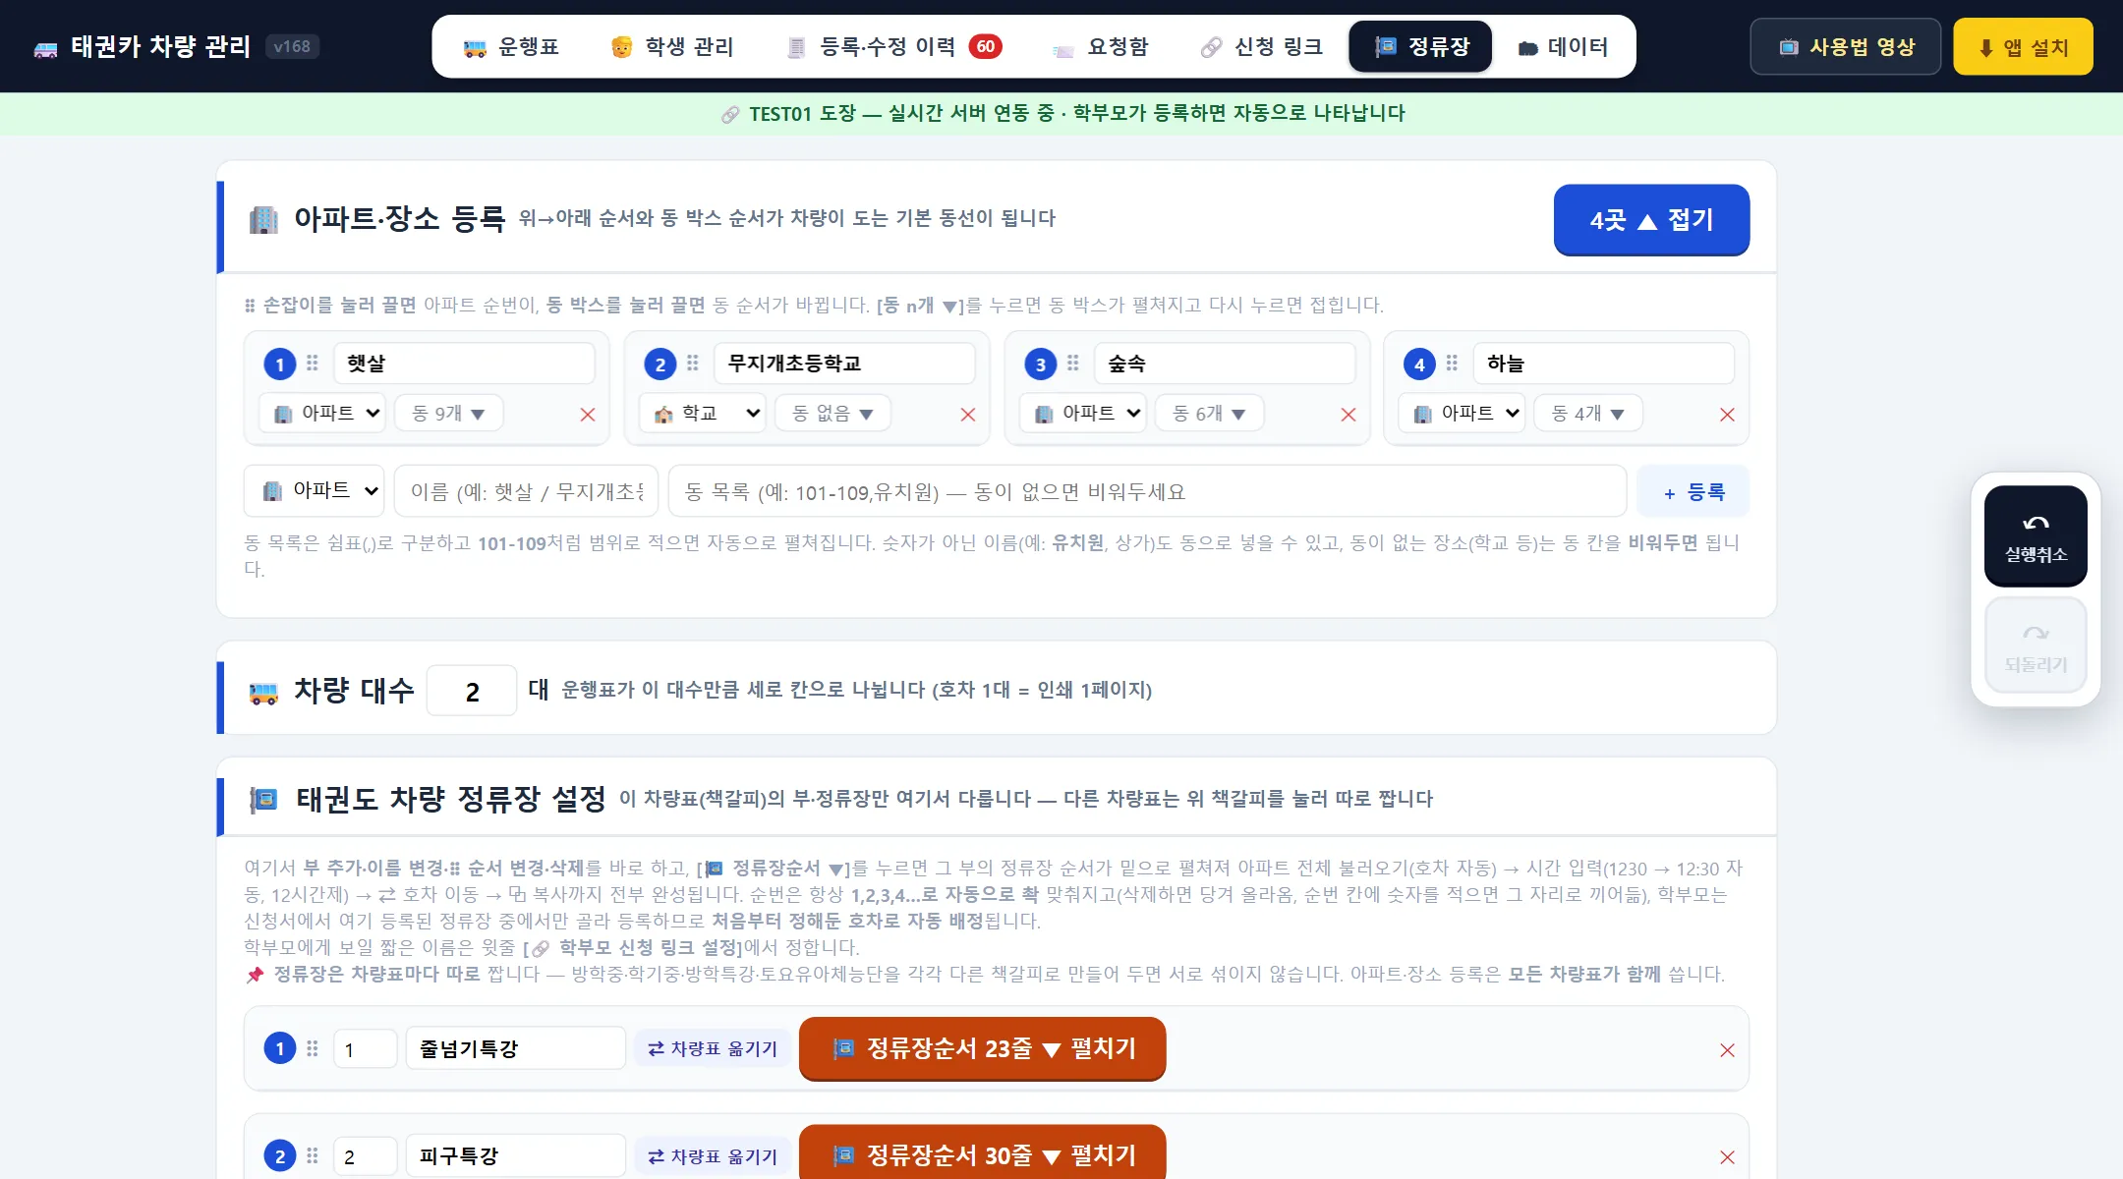Viewport: 2123px width, 1179px height.
Task: Delete the 숲속 apartment card
Action: pos(1348,415)
